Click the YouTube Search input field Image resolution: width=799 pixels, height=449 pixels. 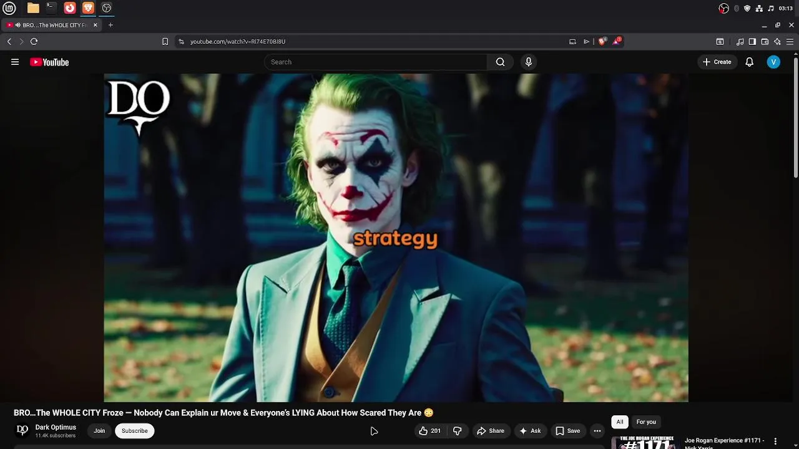pos(375,62)
